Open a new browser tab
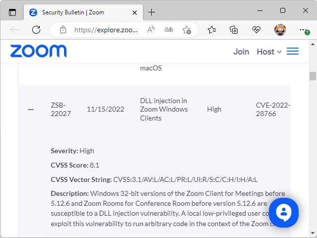 tap(151, 12)
